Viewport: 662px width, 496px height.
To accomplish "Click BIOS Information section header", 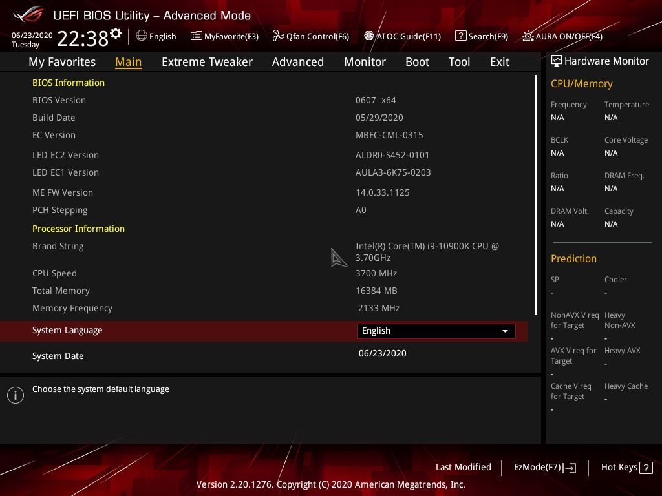I will click(x=69, y=83).
